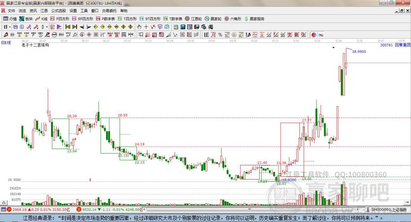Open the 文件 menu

[11, 11]
